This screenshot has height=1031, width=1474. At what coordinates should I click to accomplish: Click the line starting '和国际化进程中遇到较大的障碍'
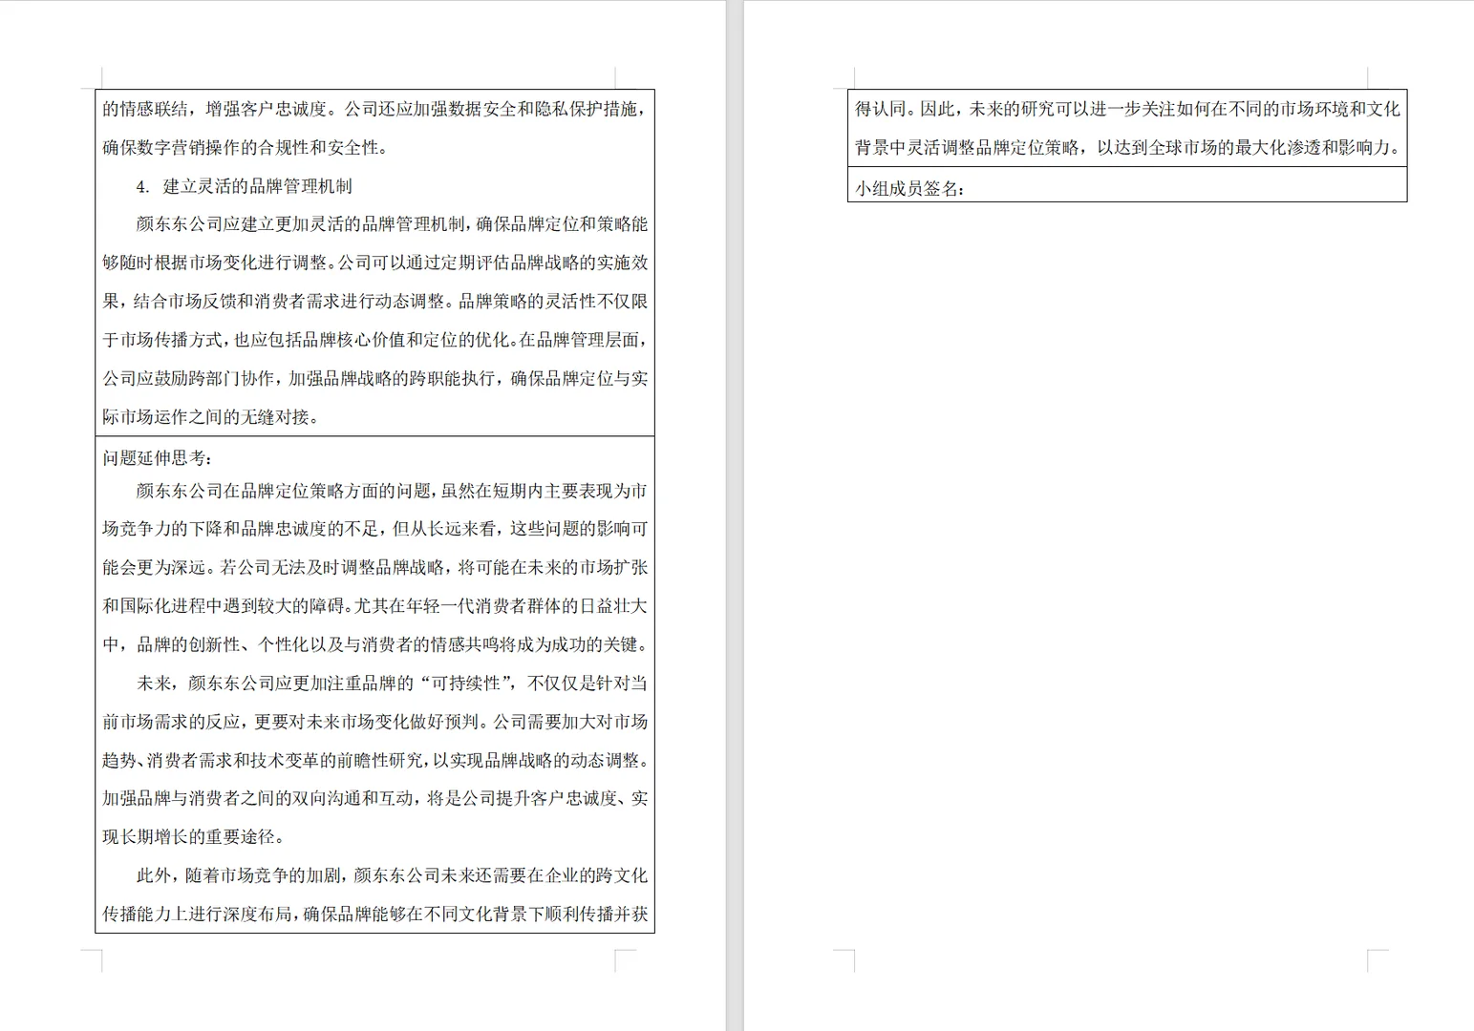tap(374, 606)
